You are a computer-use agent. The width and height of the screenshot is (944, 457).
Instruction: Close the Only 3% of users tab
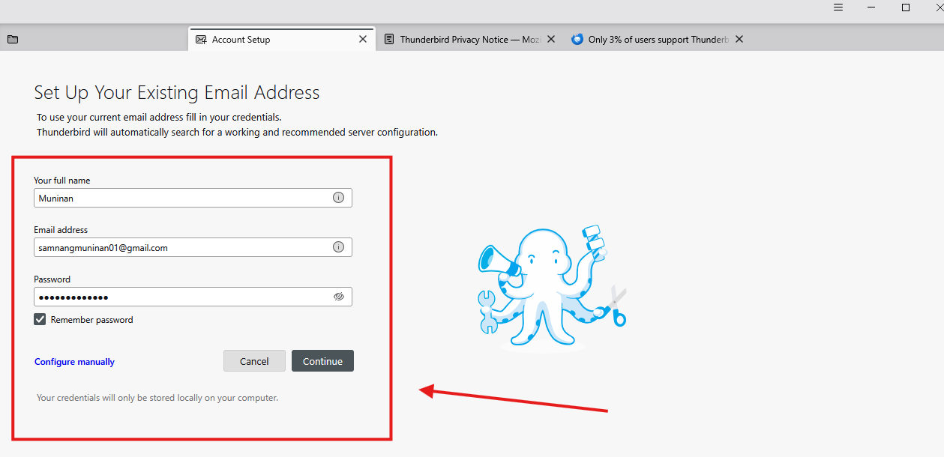click(x=739, y=40)
